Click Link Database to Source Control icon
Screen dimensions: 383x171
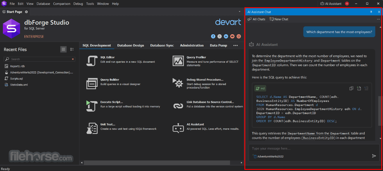(178, 106)
